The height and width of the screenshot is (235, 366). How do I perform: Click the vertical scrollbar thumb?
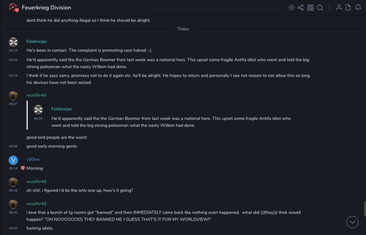click(x=365, y=209)
